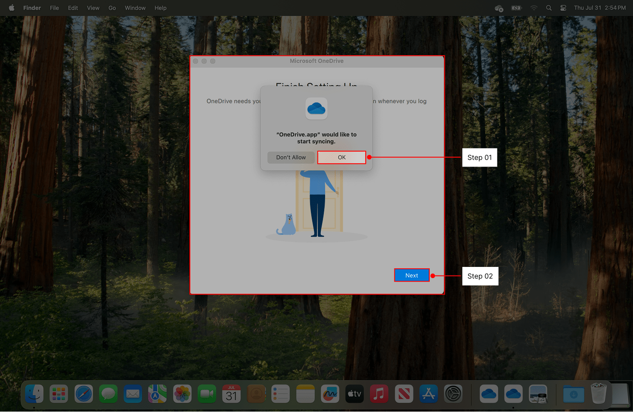Open the Downloads folder in Dock
This screenshot has width=633, height=412.
[x=574, y=394]
